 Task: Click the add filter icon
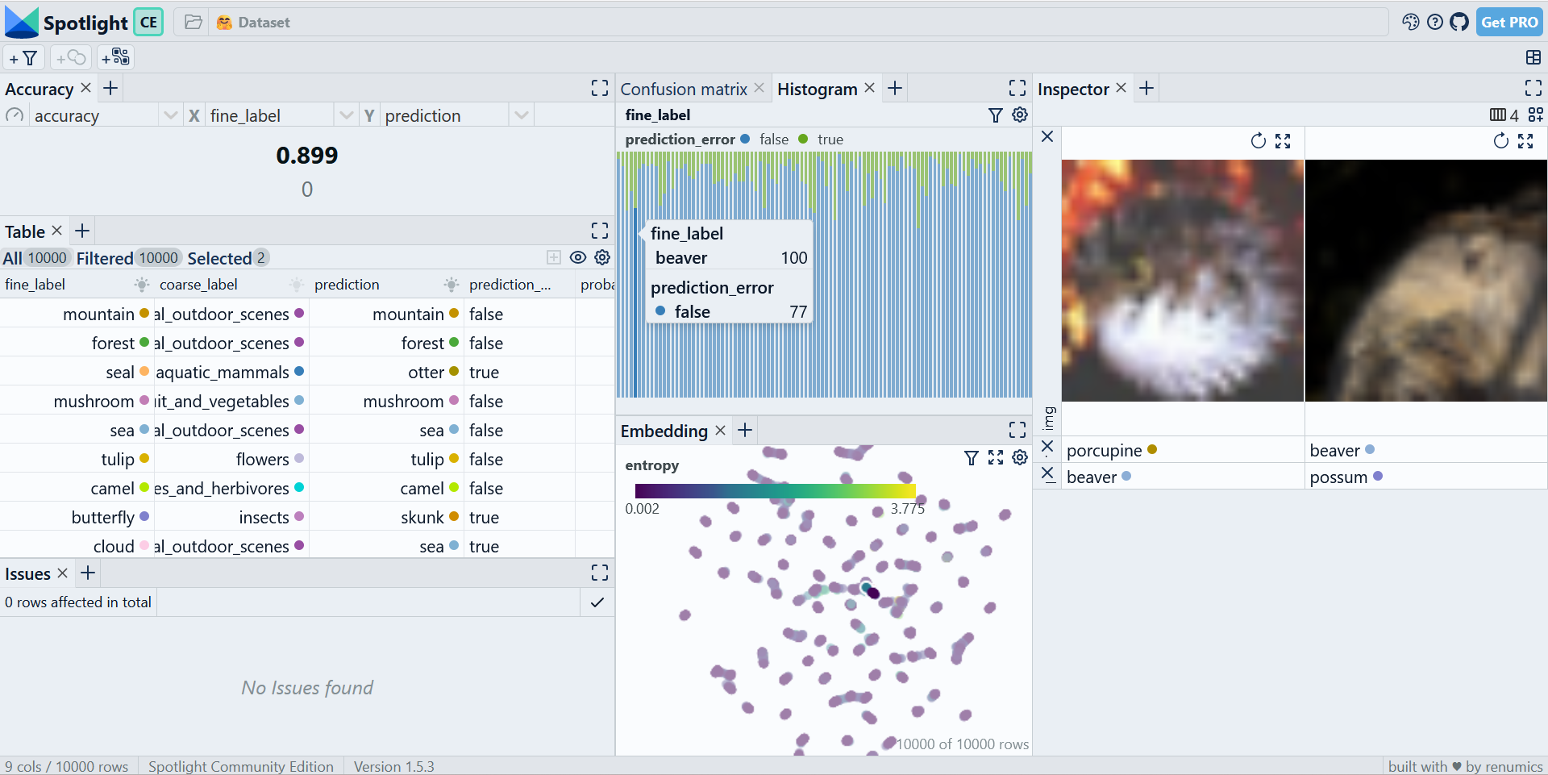pyautogui.click(x=23, y=58)
